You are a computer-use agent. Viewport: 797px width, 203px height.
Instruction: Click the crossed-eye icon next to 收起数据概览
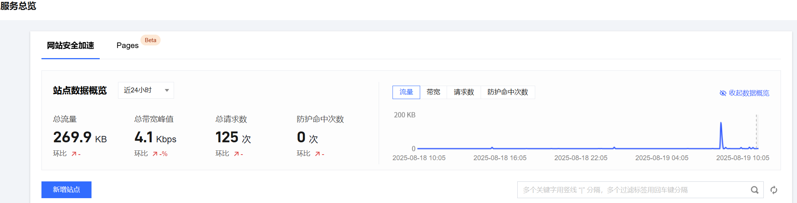pos(723,93)
